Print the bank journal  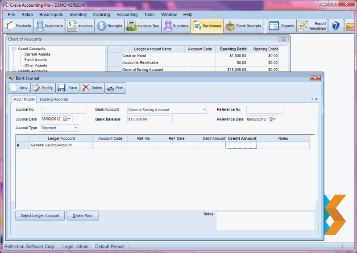(115, 88)
